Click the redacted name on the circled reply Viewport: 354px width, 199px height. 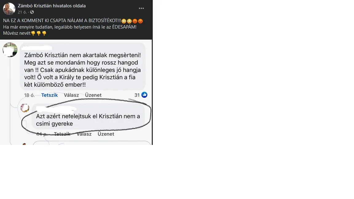pyautogui.click(x=56, y=109)
